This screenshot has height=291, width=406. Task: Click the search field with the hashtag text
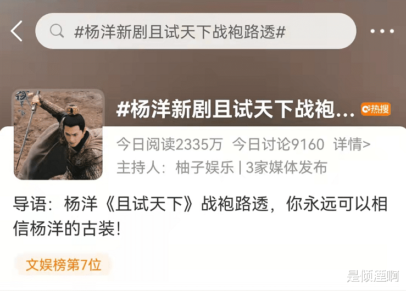click(196, 31)
